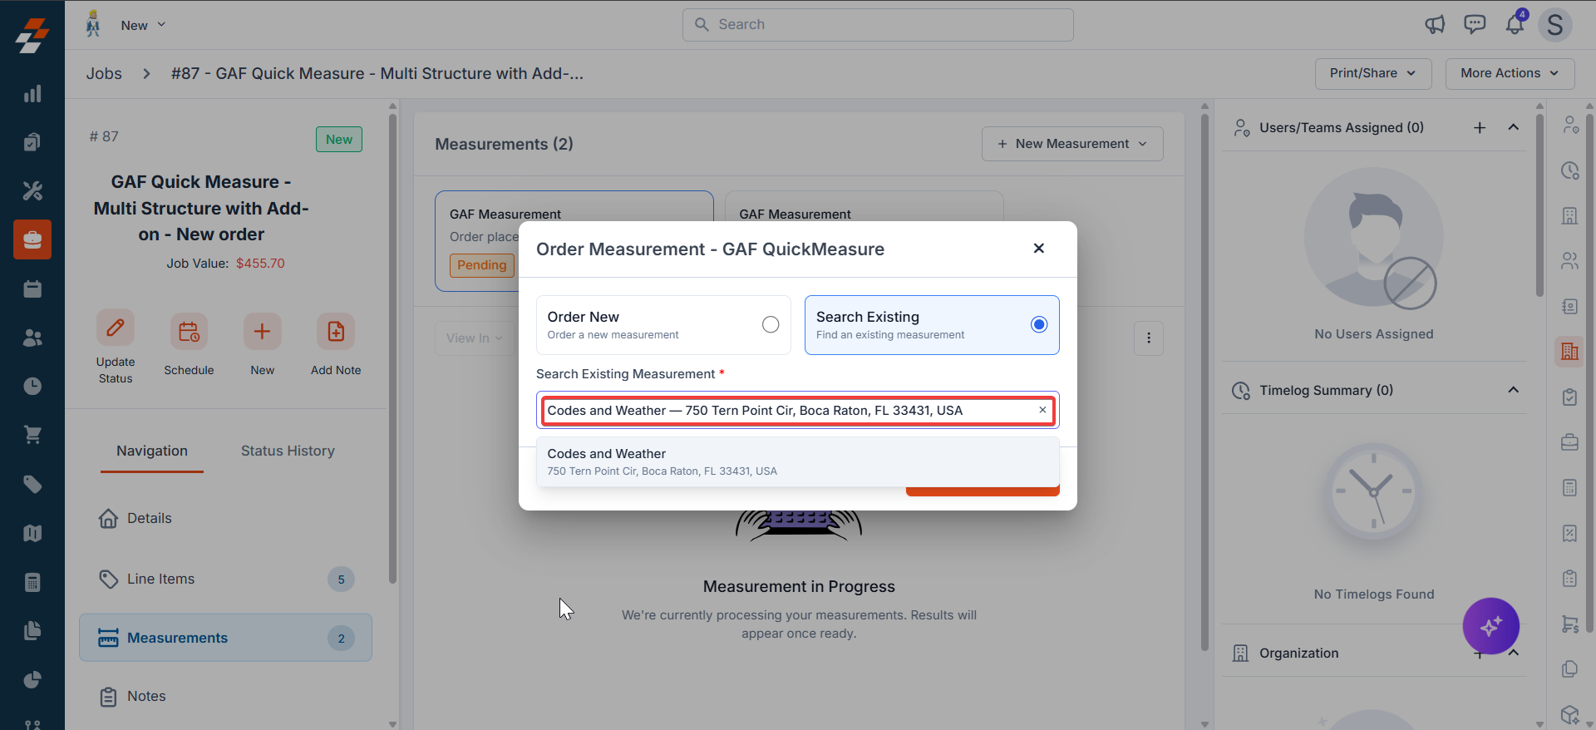Clear the Search Existing Measurement field
This screenshot has width=1596, height=730.
click(x=1042, y=410)
